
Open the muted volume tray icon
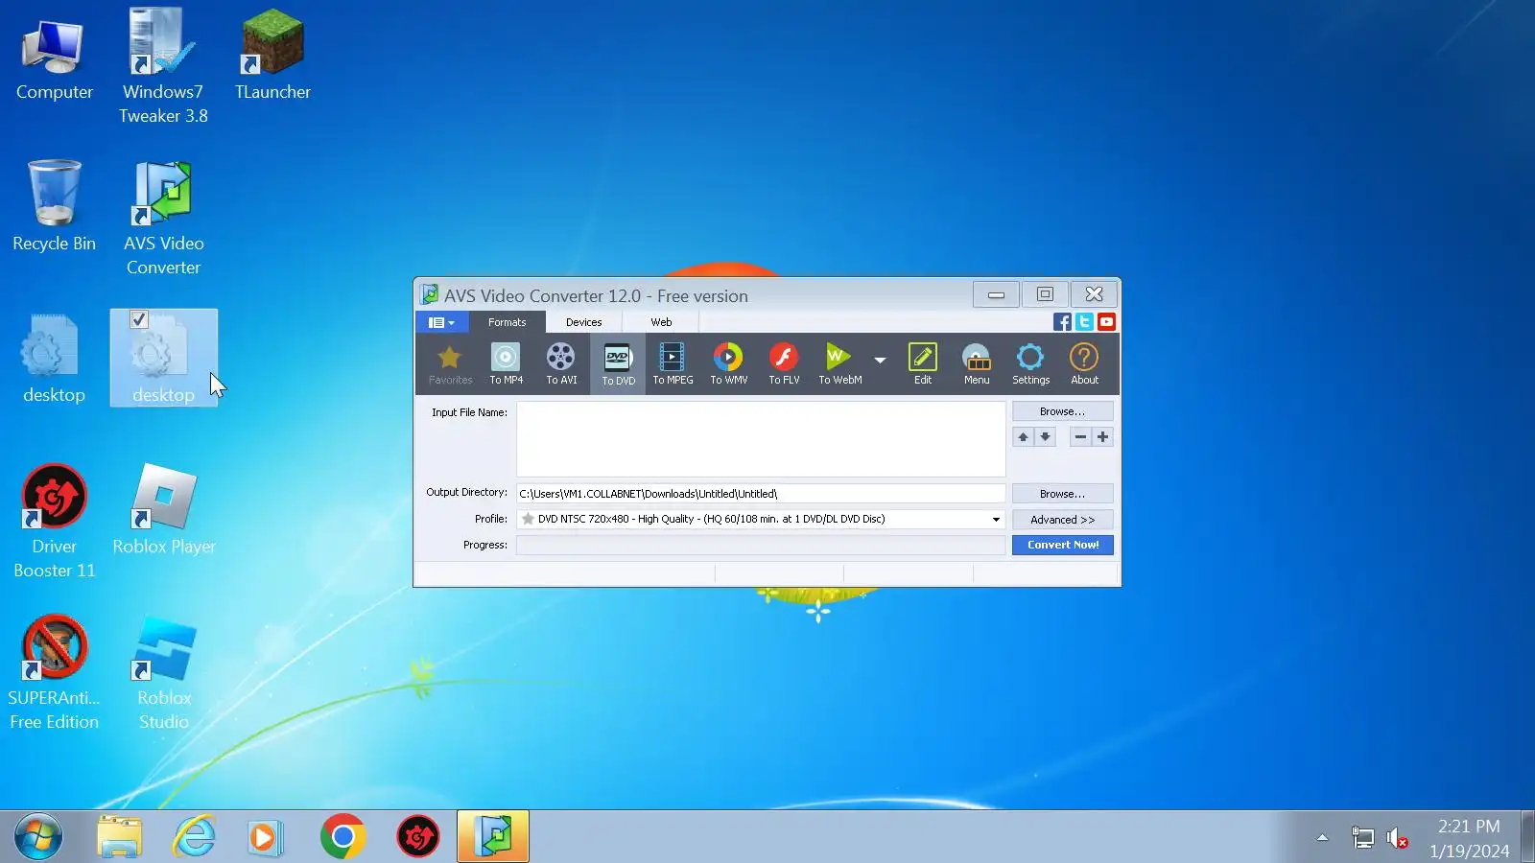pos(1398,838)
